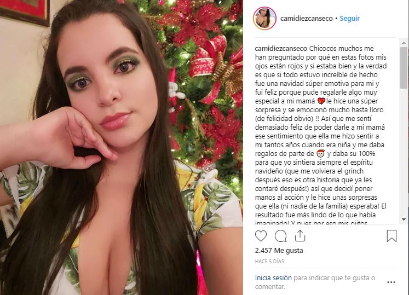Click the empty scrollbar track below the thumb

[404, 153]
